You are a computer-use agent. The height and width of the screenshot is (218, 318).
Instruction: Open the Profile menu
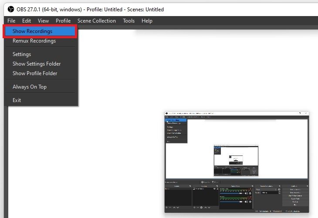[x=63, y=21]
